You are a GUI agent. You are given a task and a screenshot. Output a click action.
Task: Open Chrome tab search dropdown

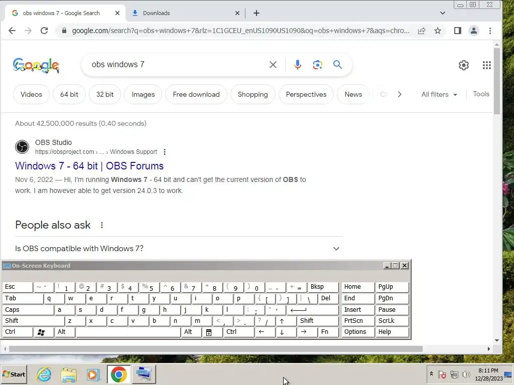(x=443, y=13)
